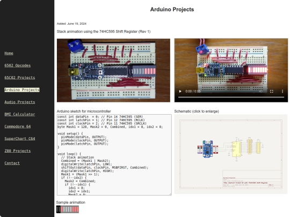Open SuperChart C64 page
The height and width of the screenshot is (217, 290).
(x=20, y=139)
